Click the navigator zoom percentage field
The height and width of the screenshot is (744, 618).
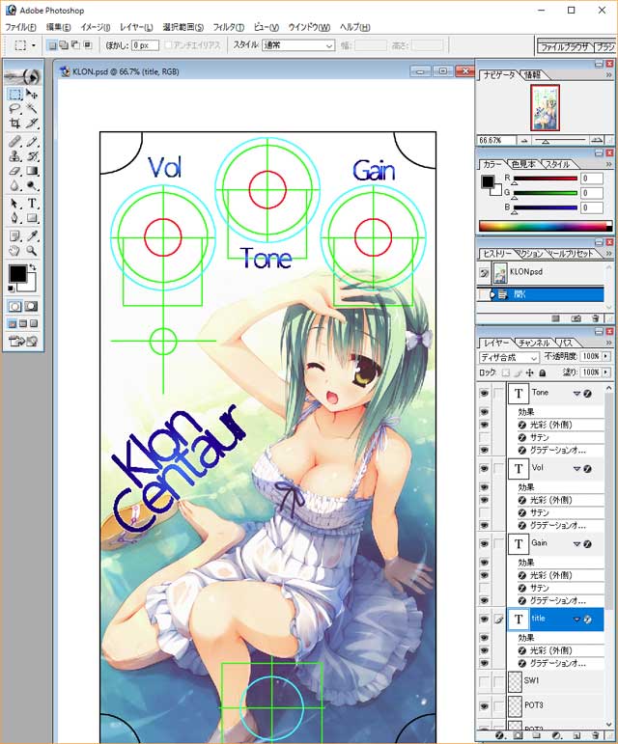tap(496, 141)
